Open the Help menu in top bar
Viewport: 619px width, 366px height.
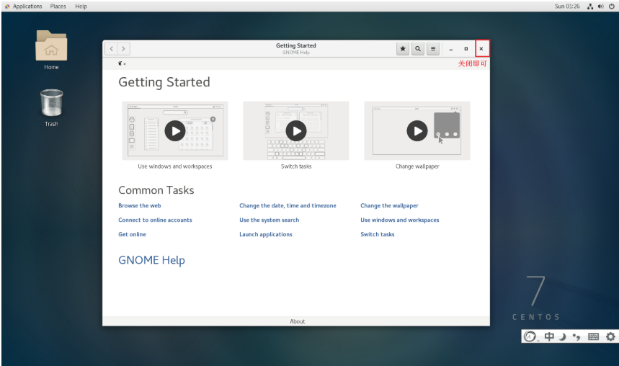(81, 6)
